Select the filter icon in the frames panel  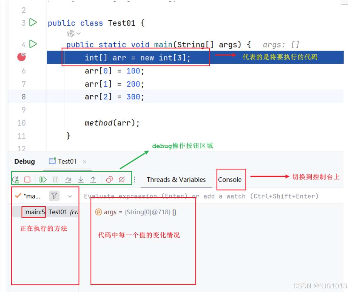(x=54, y=196)
